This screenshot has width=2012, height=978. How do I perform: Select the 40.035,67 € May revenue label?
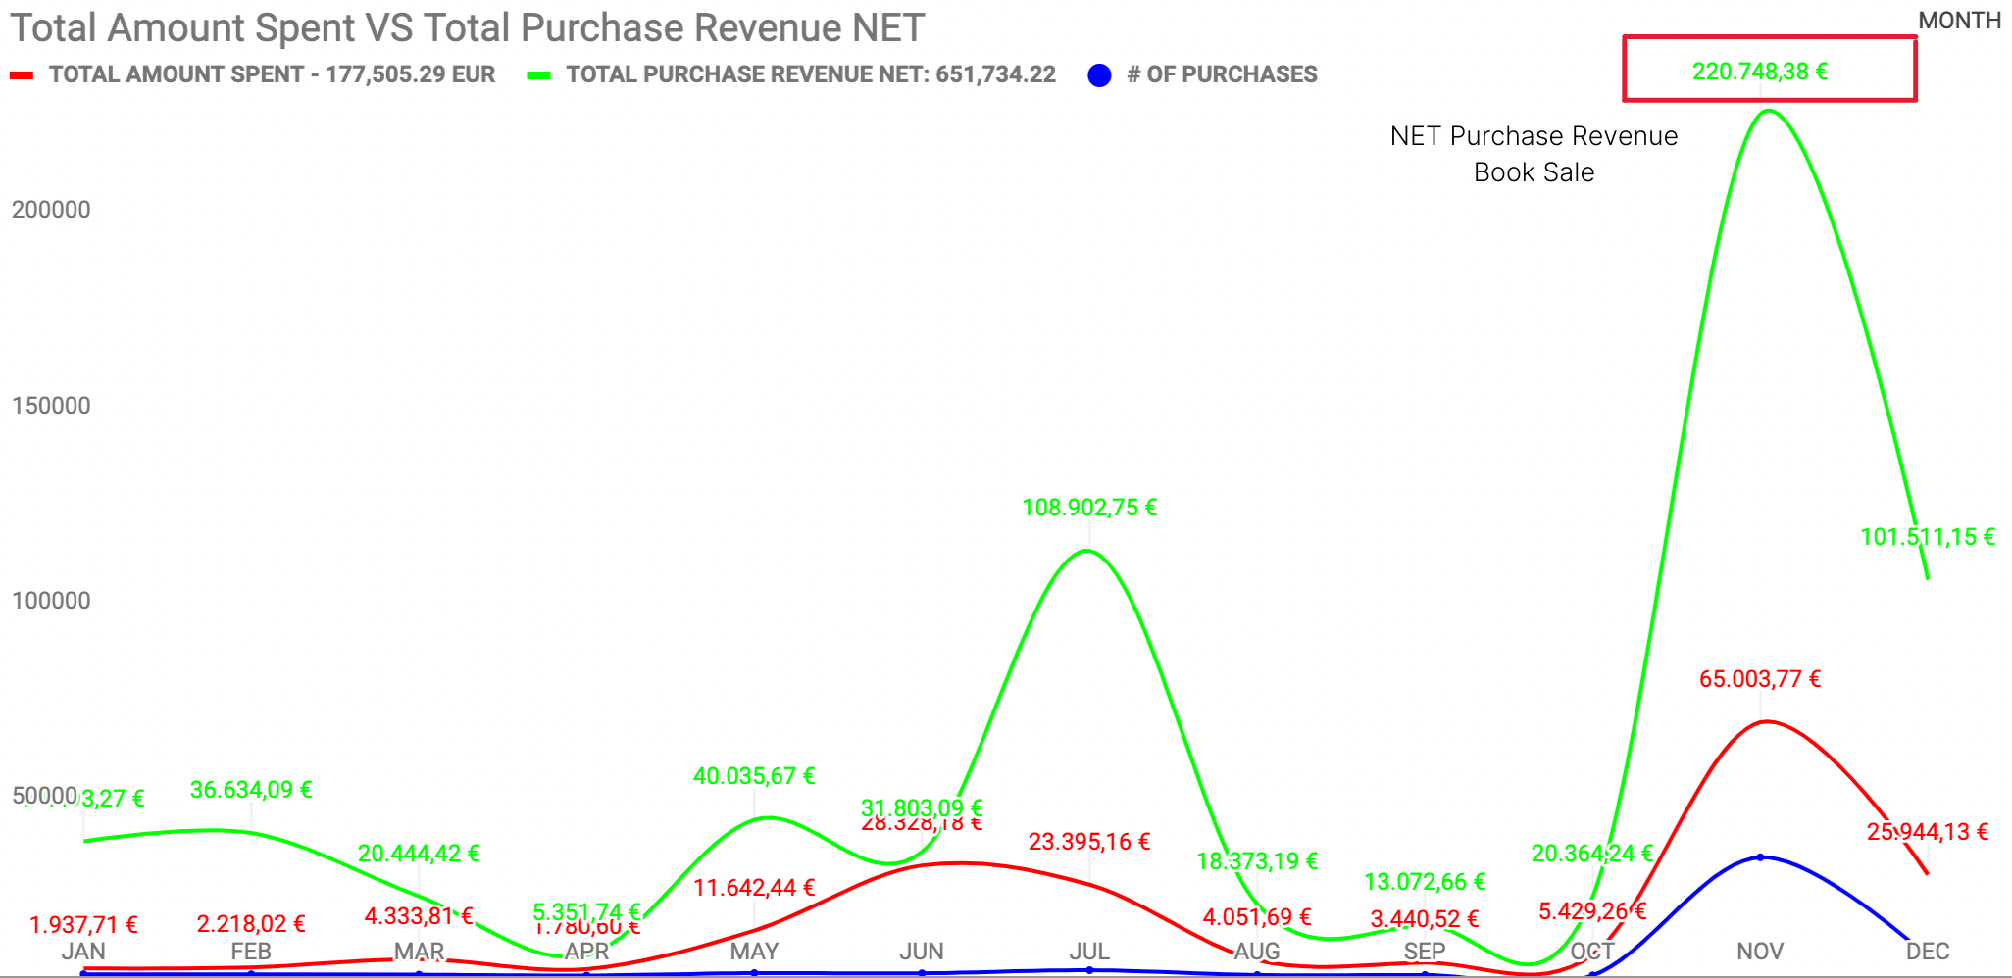point(753,776)
